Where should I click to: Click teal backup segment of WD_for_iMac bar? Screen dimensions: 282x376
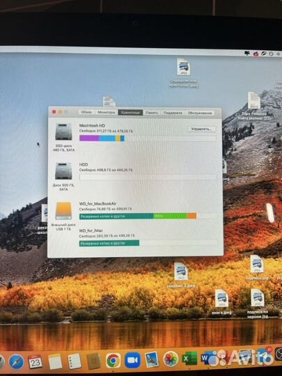click(109, 243)
